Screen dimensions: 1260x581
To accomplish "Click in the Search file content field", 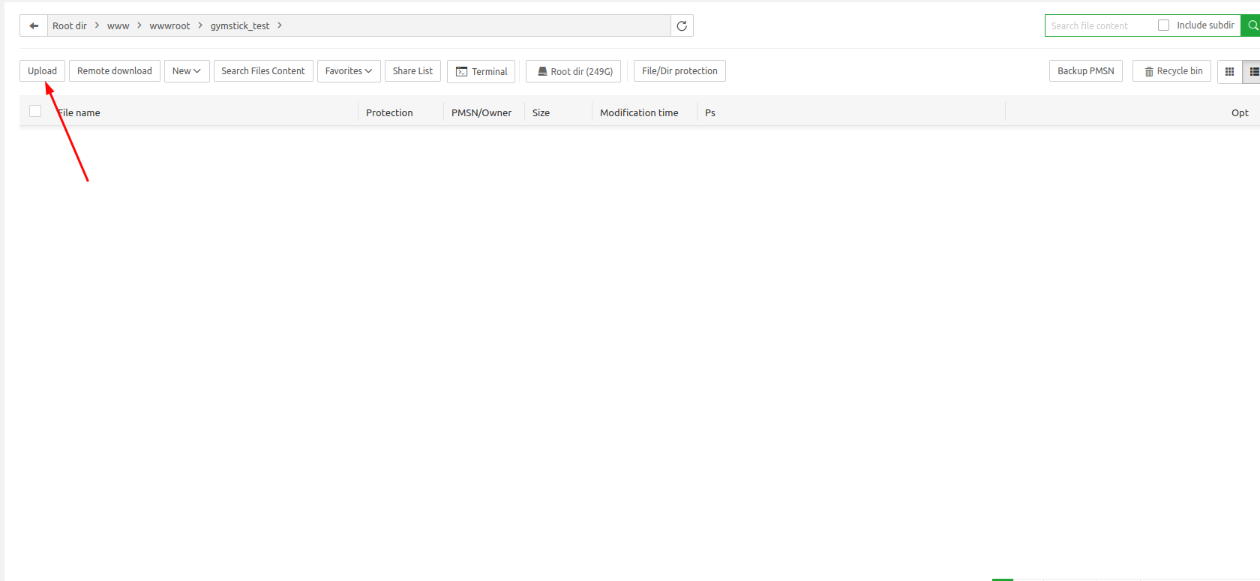I will point(1099,25).
